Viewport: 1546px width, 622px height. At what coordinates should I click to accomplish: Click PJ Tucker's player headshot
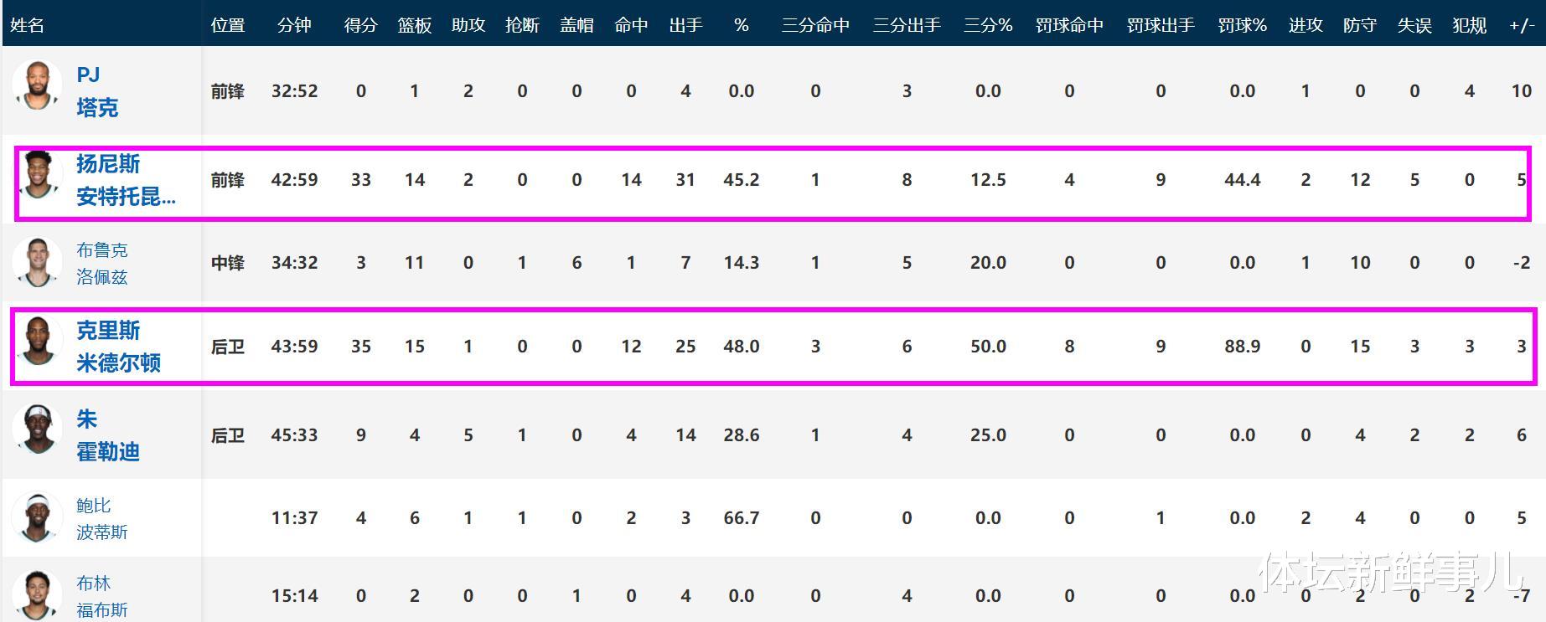point(37,85)
